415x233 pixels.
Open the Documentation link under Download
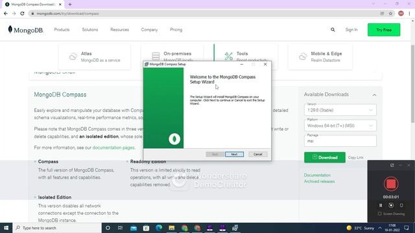pyautogui.click(x=317, y=175)
